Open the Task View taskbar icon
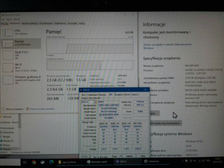This screenshot has height=168, width=224. point(25,162)
